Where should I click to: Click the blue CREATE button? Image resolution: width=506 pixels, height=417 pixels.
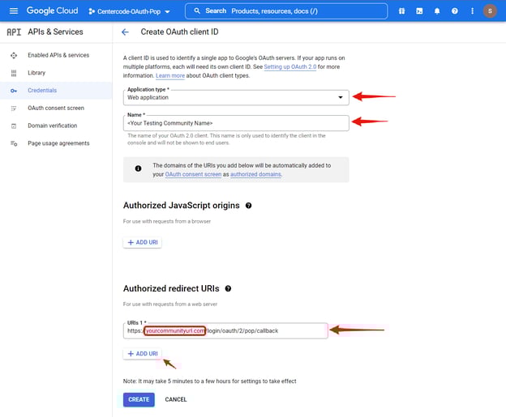(139, 399)
